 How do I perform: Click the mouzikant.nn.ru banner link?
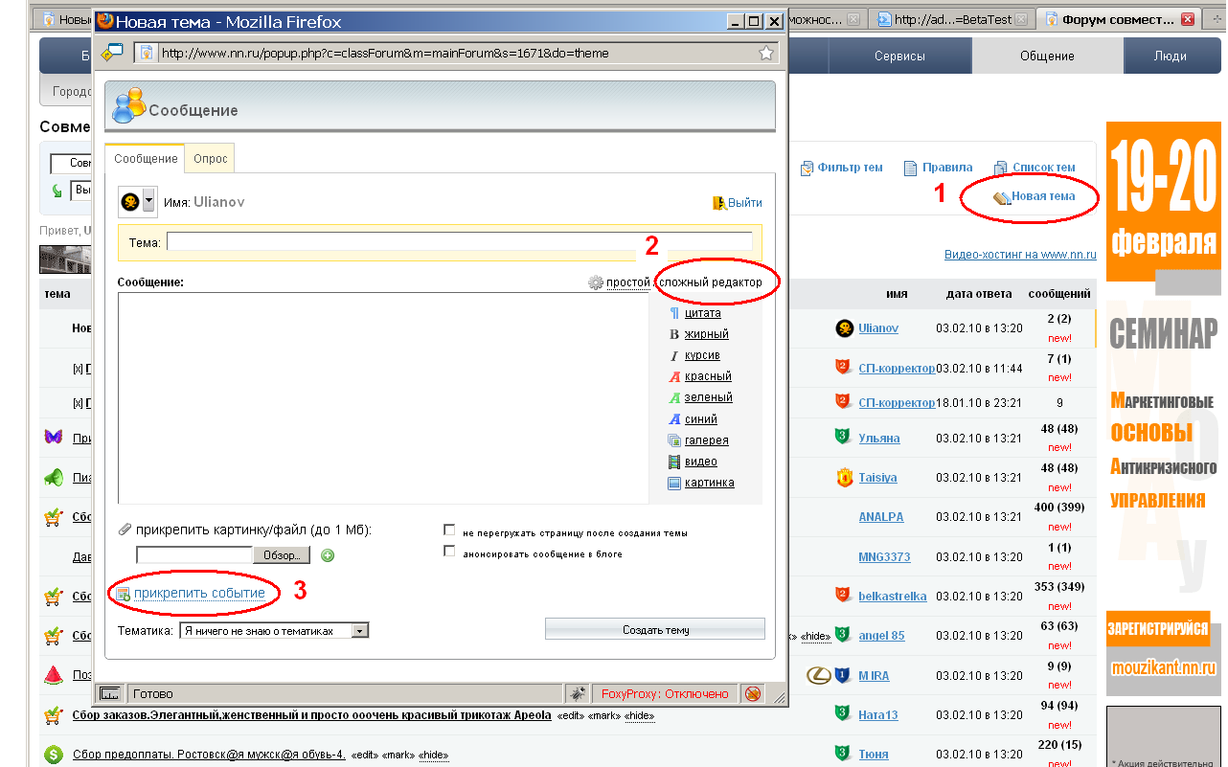[1163, 667]
